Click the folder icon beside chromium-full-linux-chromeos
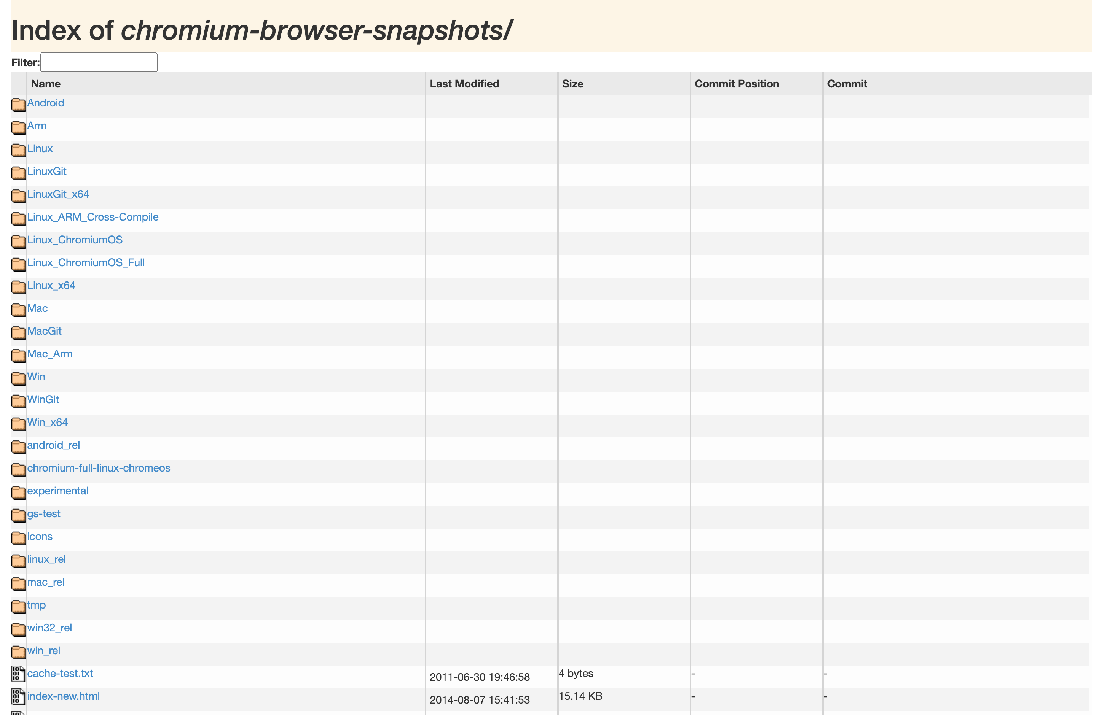Image resolution: width=1100 pixels, height=715 pixels. point(19,469)
